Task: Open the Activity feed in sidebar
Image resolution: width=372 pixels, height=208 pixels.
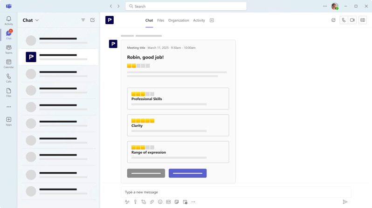Action: pyautogui.click(x=9, y=20)
